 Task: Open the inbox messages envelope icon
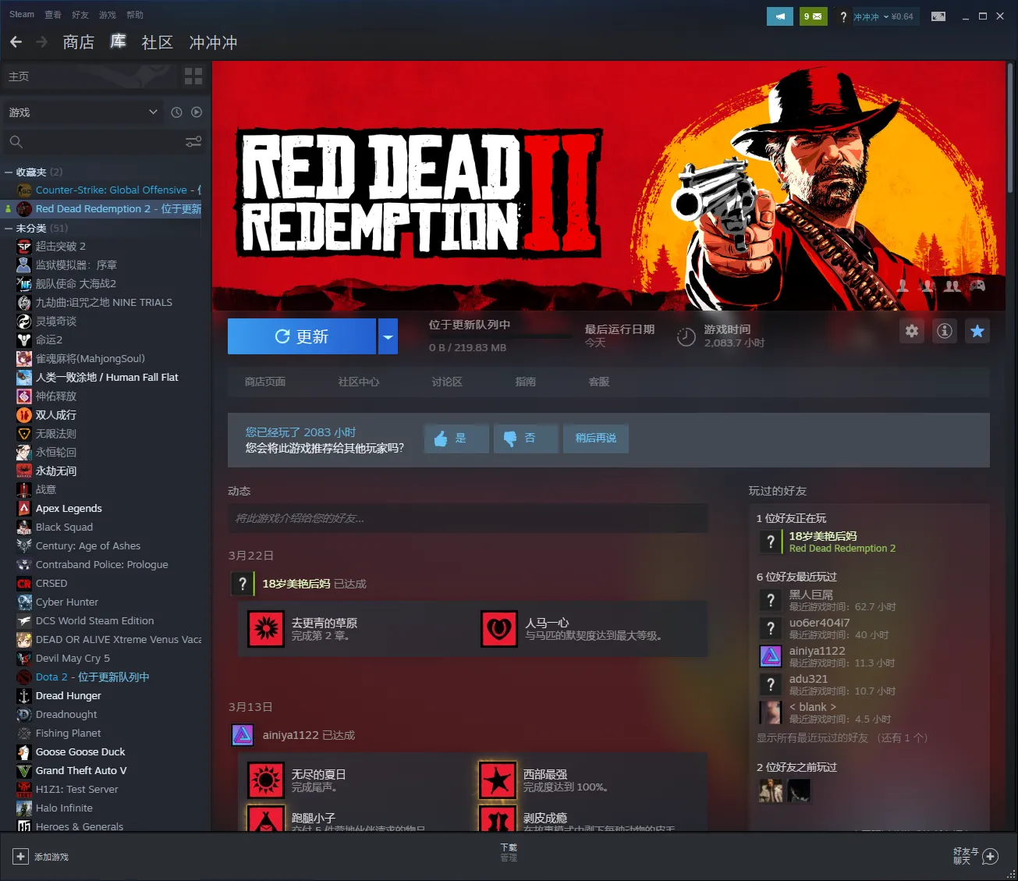(813, 16)
